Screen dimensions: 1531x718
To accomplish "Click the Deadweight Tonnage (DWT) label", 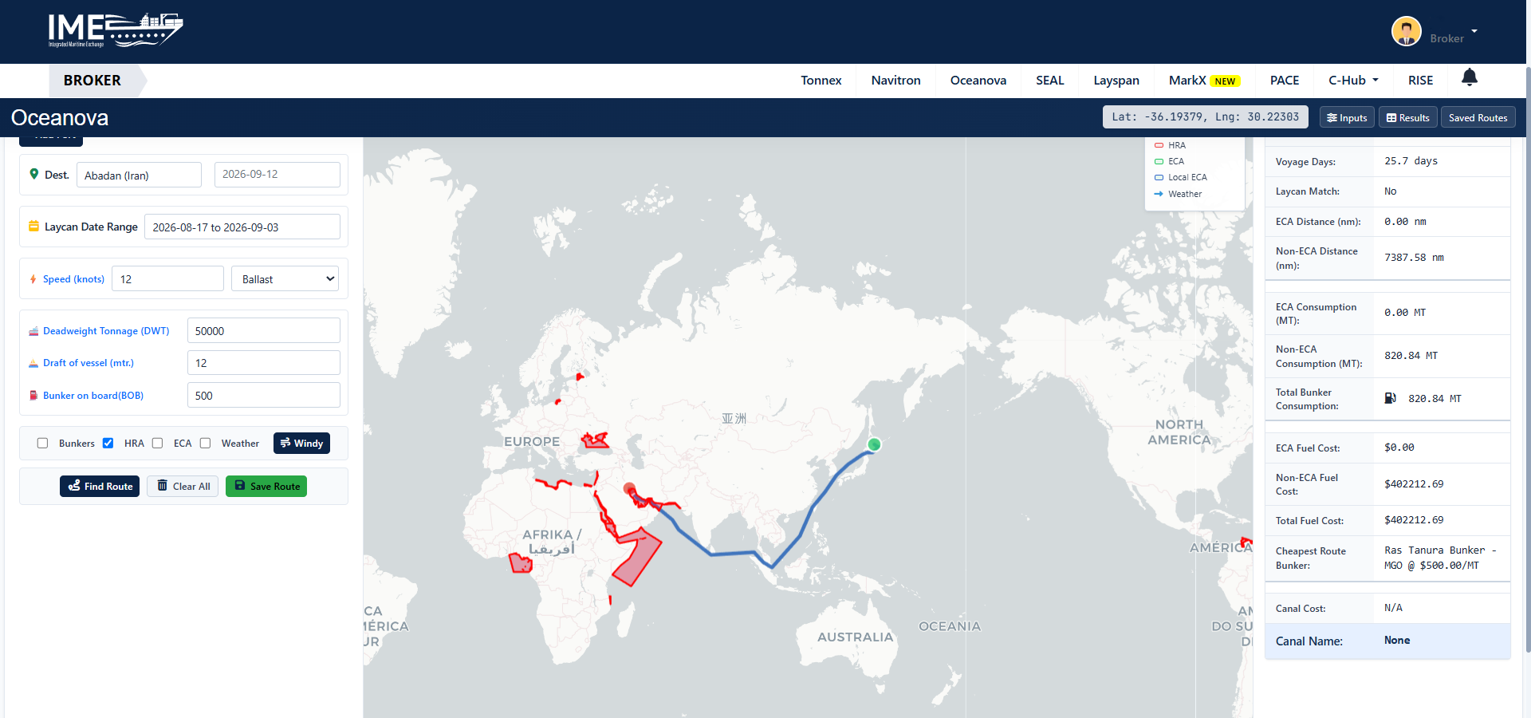I will click(x=106, y=331).
